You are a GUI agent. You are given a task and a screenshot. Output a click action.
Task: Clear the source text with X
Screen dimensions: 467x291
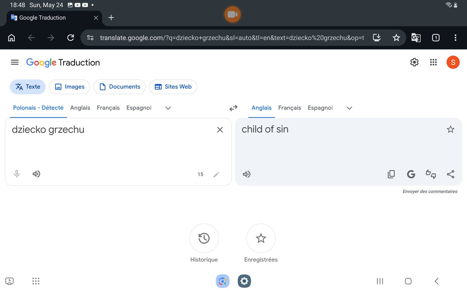(x=220, y=130)
